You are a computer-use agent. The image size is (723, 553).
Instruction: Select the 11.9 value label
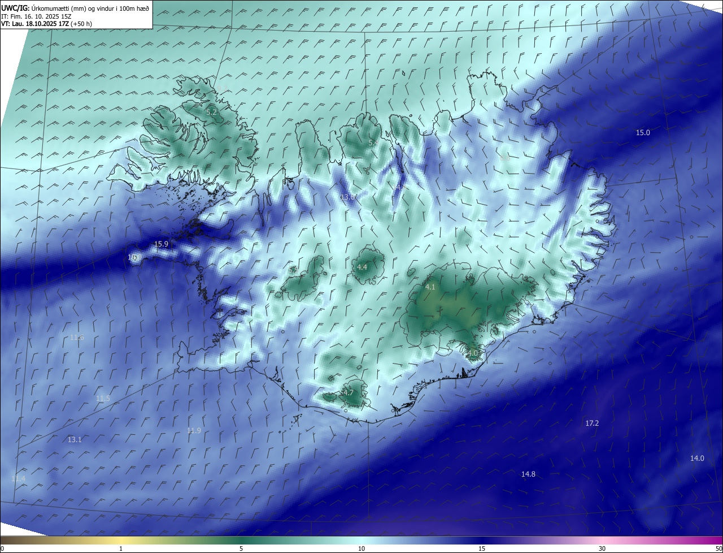click(x=194, y=431)
